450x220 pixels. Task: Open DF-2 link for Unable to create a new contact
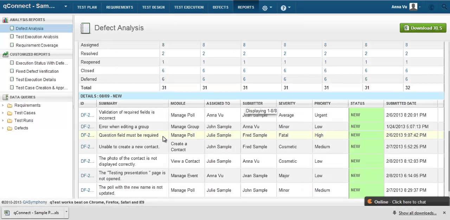87,147
